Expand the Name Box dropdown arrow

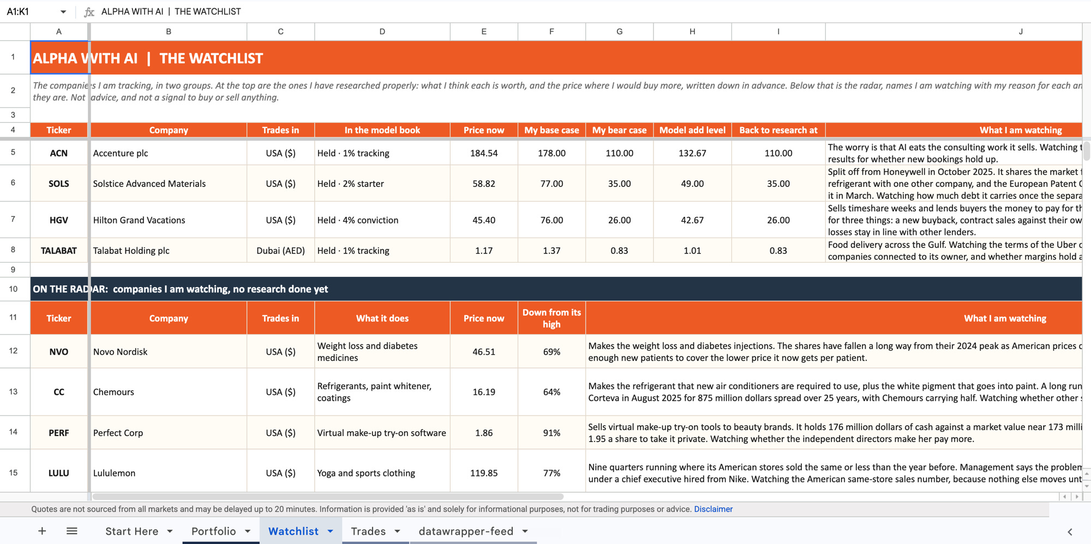[63, 11]
